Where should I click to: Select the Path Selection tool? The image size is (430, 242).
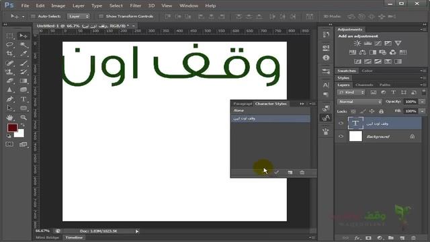(x=10, y=108)
